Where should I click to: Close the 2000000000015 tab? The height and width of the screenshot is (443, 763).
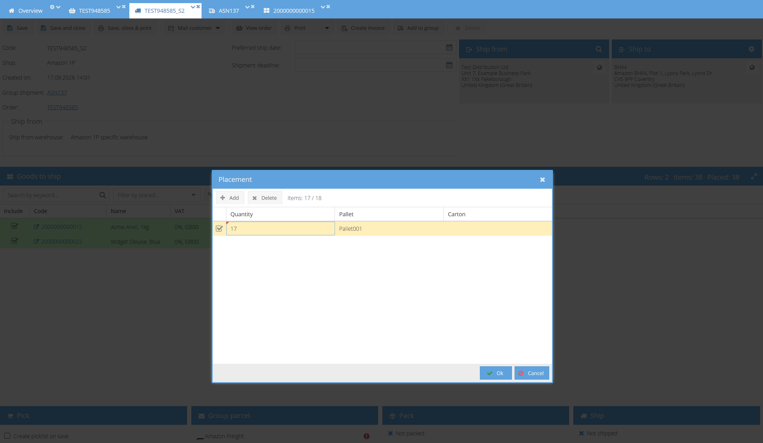click(x=328, y=7)
